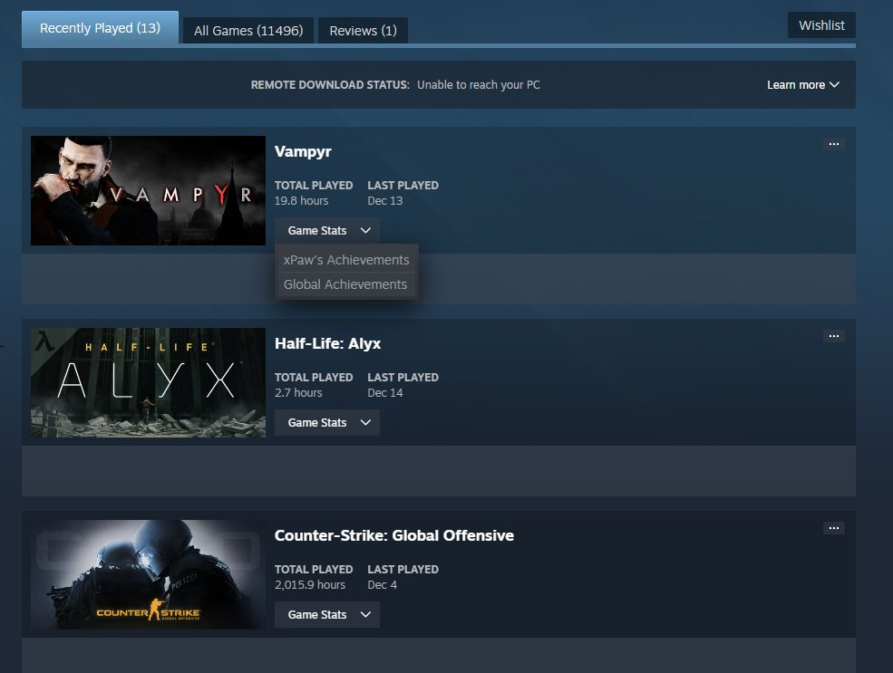893x673 pixels.
Task: Expand Game Stats for Counter-Strike: Global Offensive
Action: 327,614
